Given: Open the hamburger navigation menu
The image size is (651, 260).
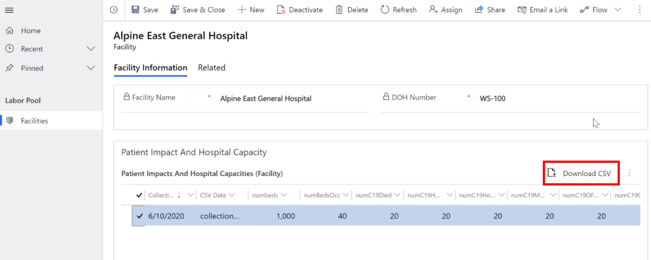Looking at the screenshot, I should (9, 10).
